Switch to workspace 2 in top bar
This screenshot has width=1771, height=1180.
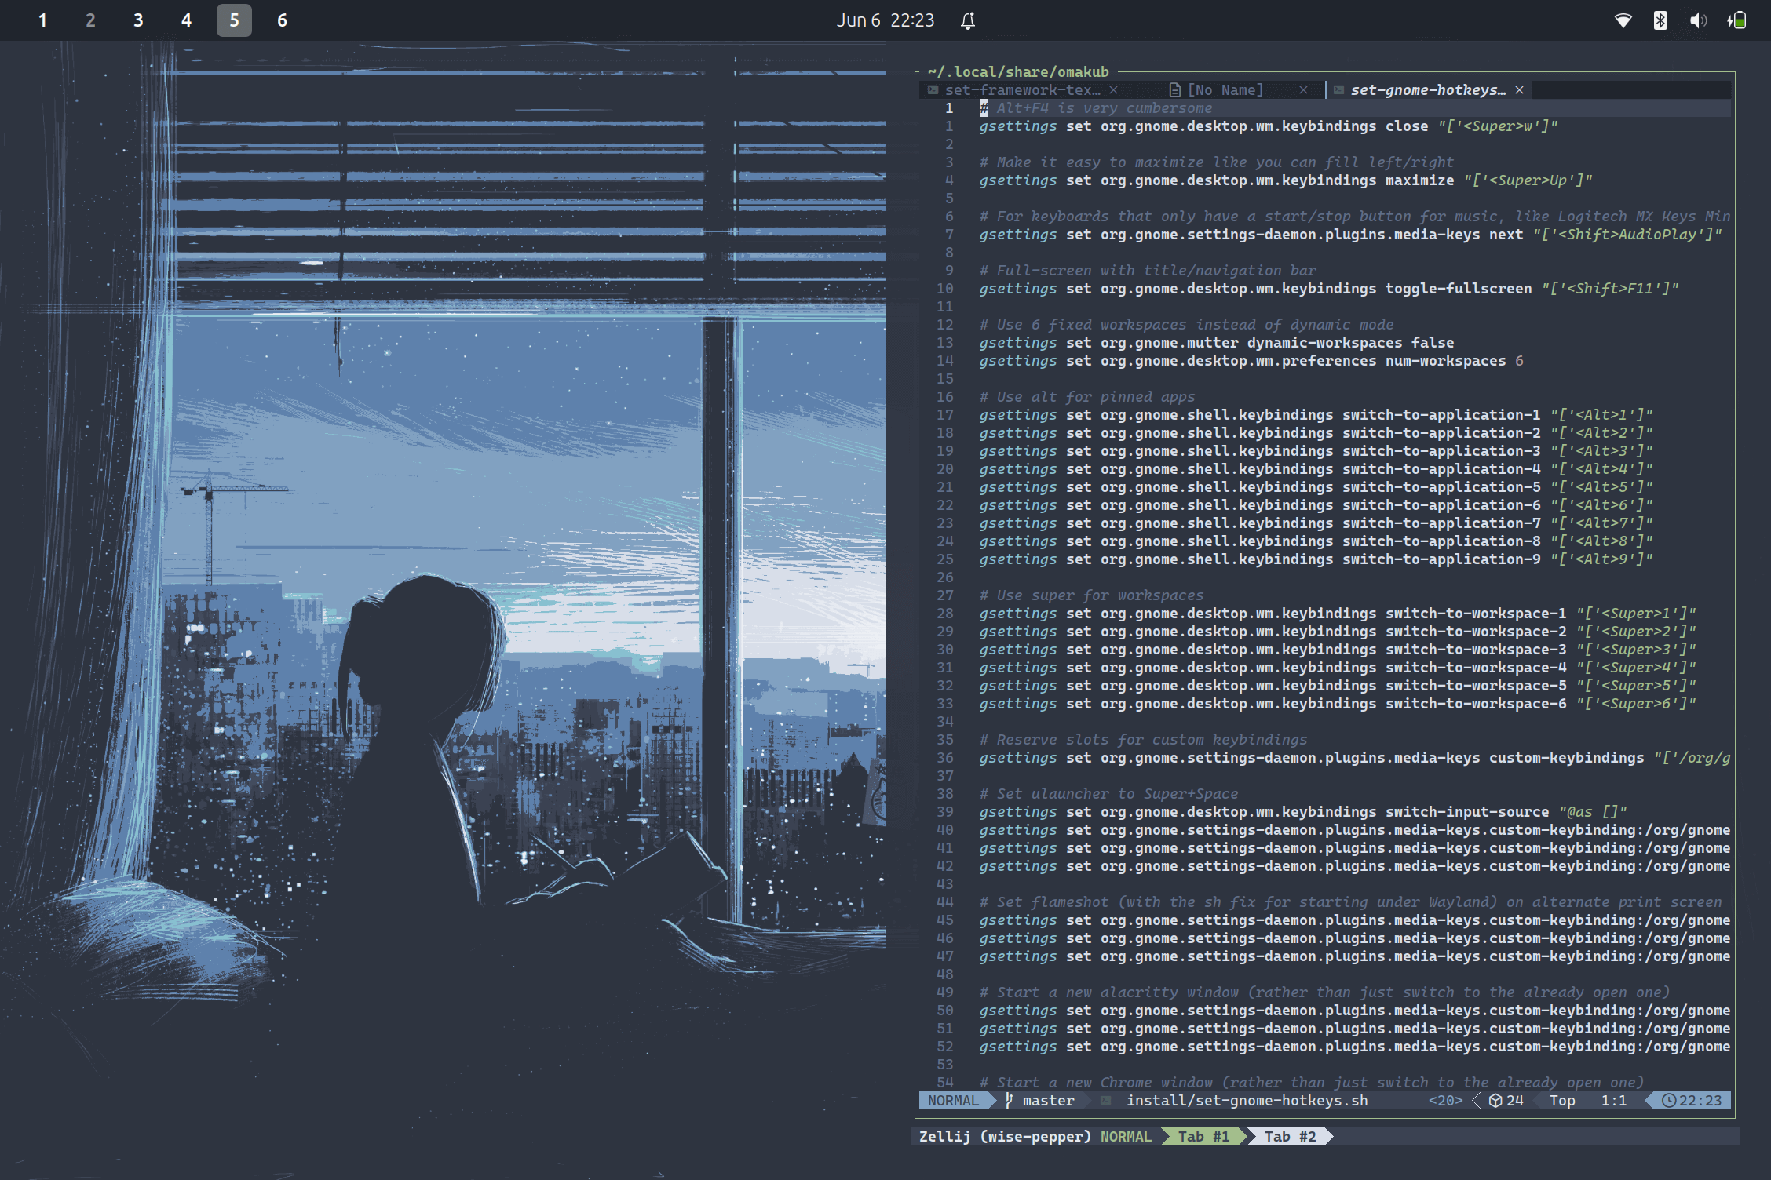pos(90,20)
